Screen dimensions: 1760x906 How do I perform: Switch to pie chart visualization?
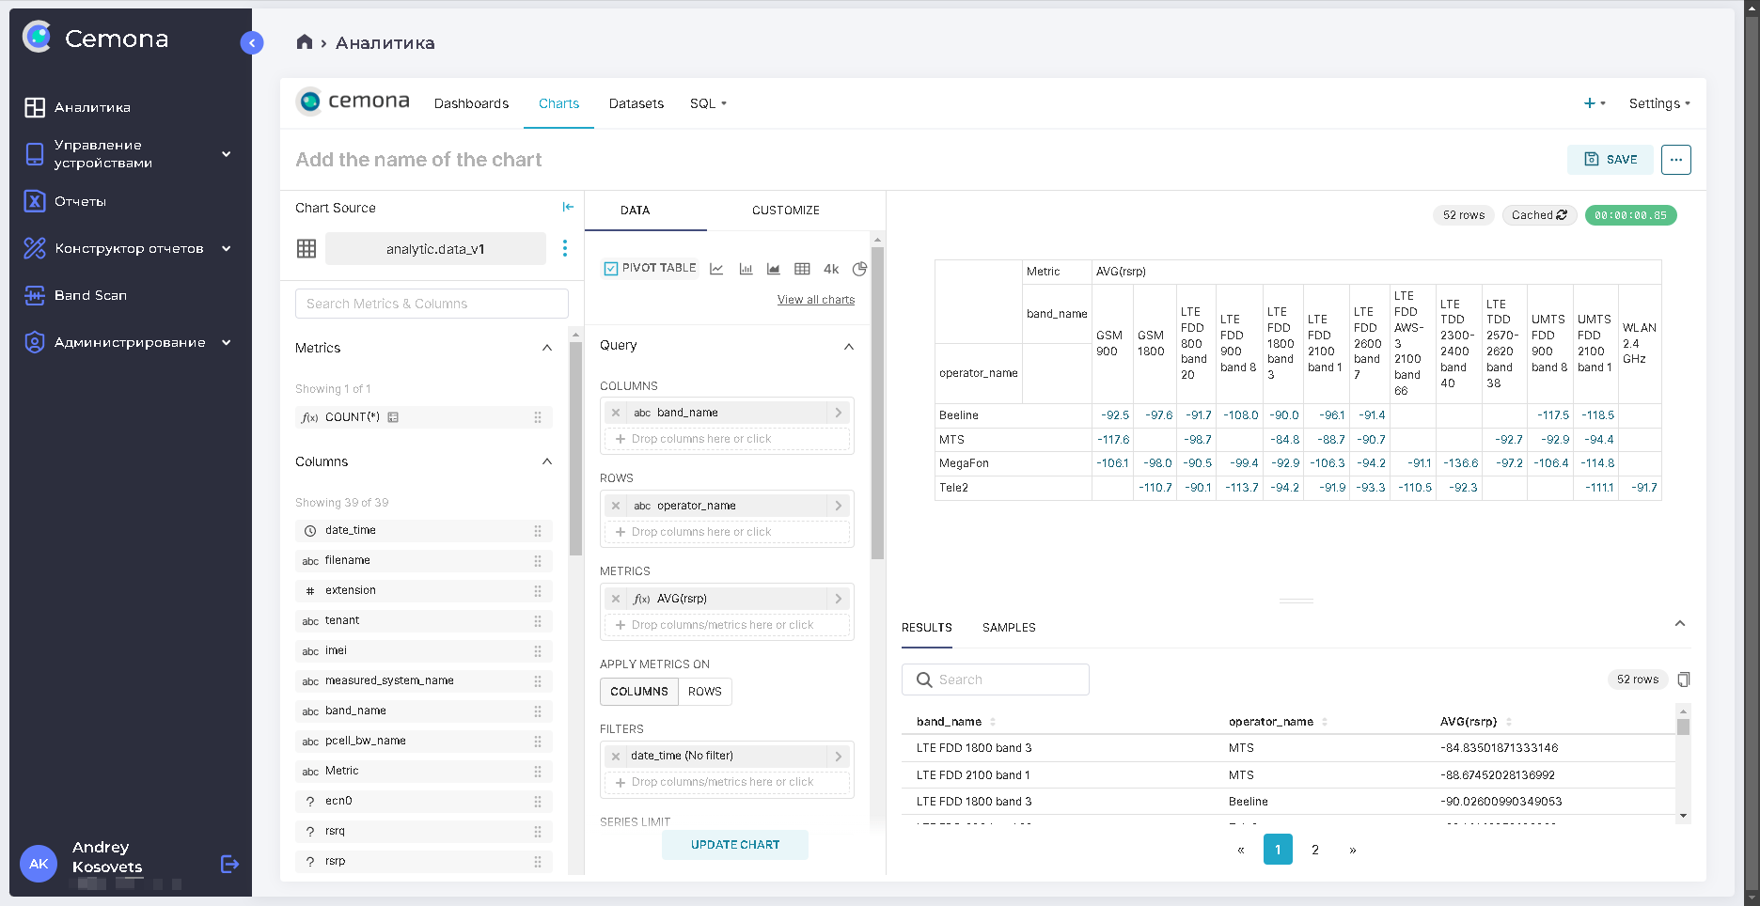pos(859,269)
